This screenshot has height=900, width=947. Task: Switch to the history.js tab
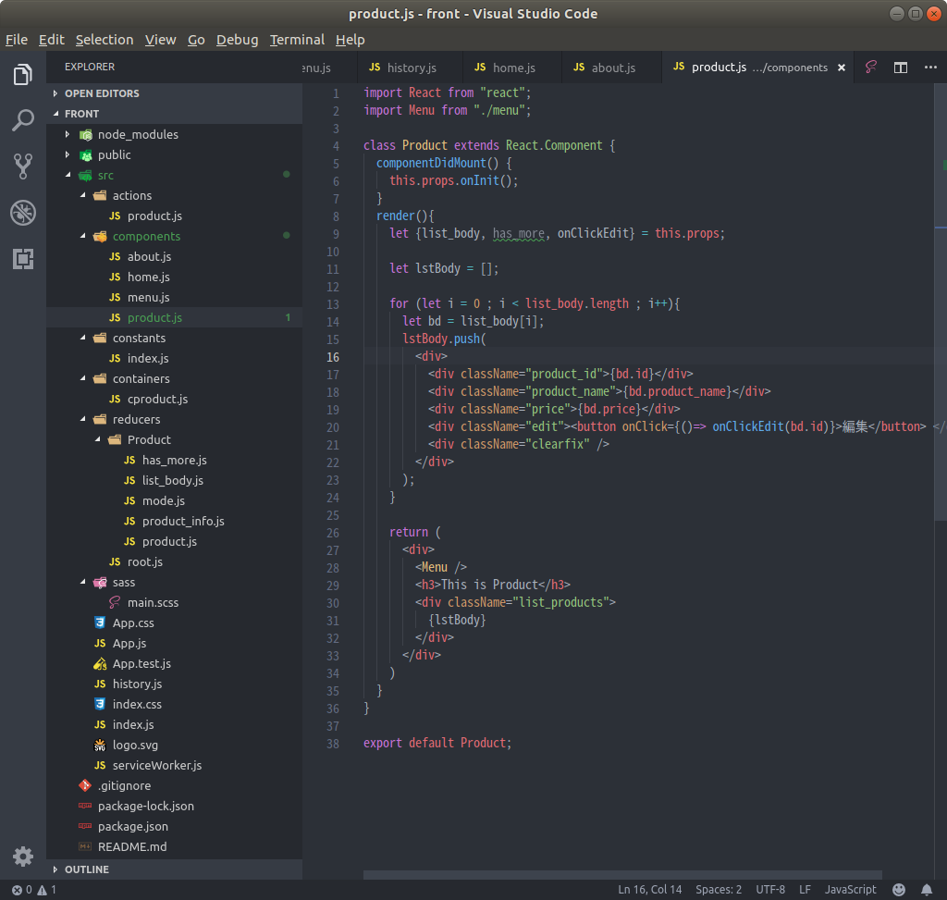[411, 68]
